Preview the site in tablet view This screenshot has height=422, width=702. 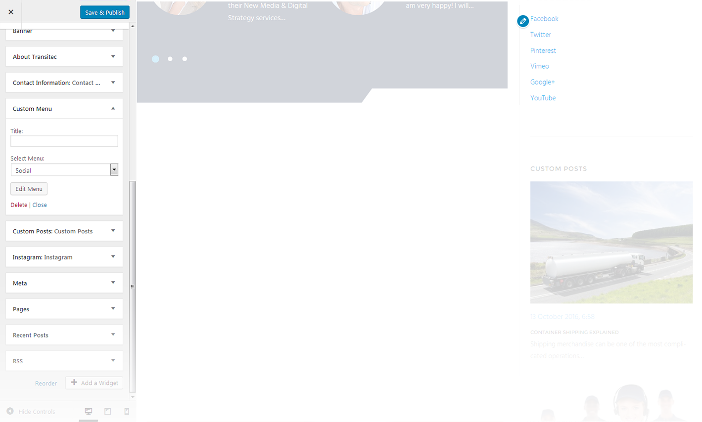(107, 411)
